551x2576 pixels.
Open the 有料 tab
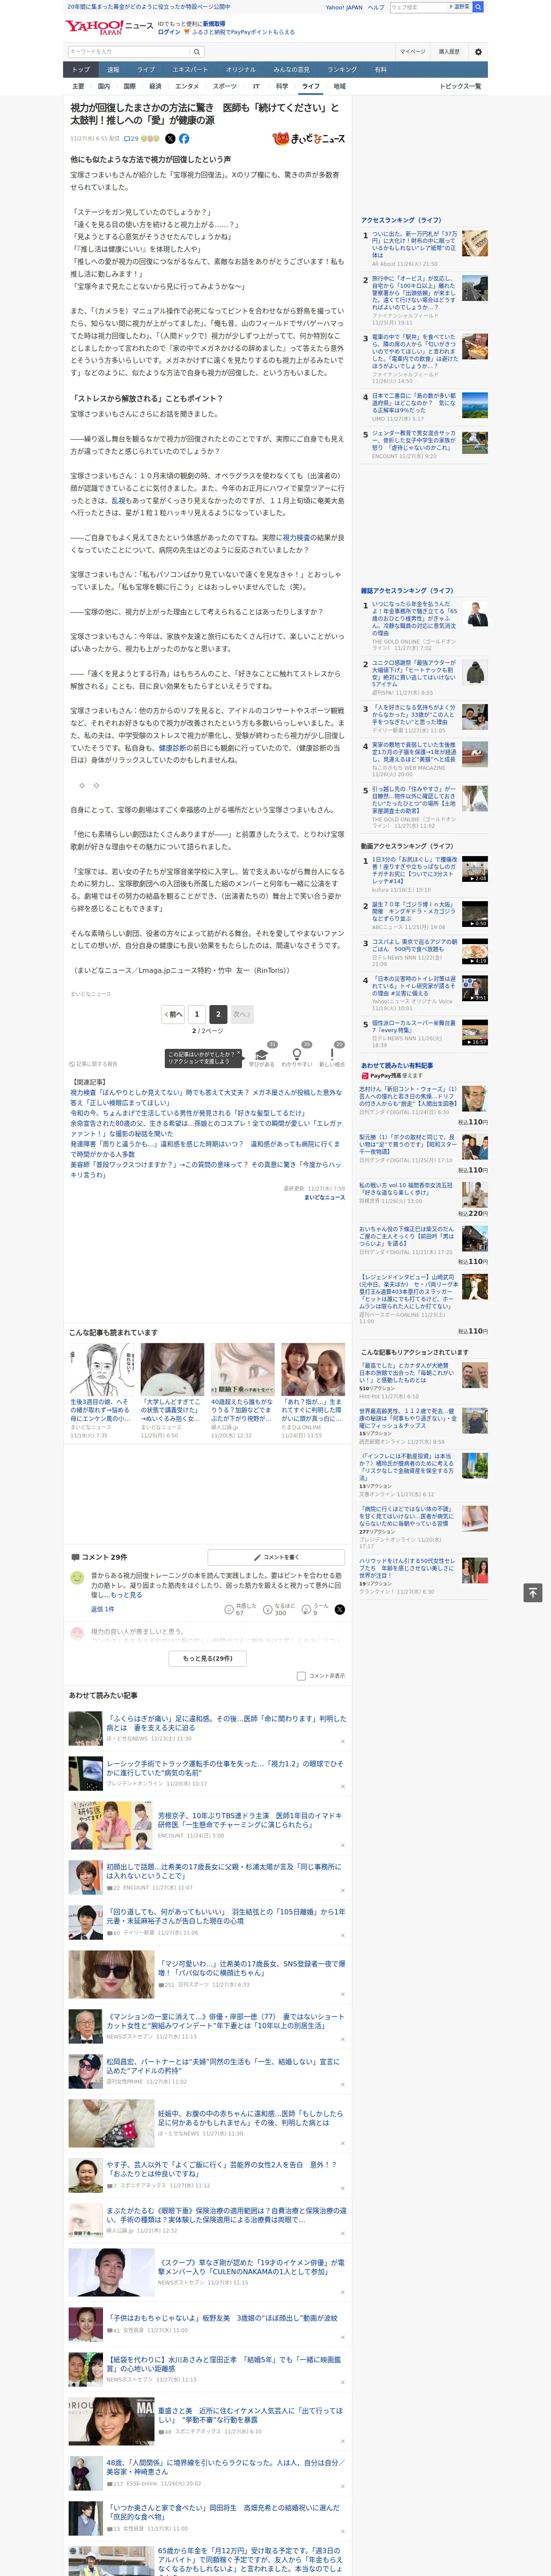click(x=380, y=70)
